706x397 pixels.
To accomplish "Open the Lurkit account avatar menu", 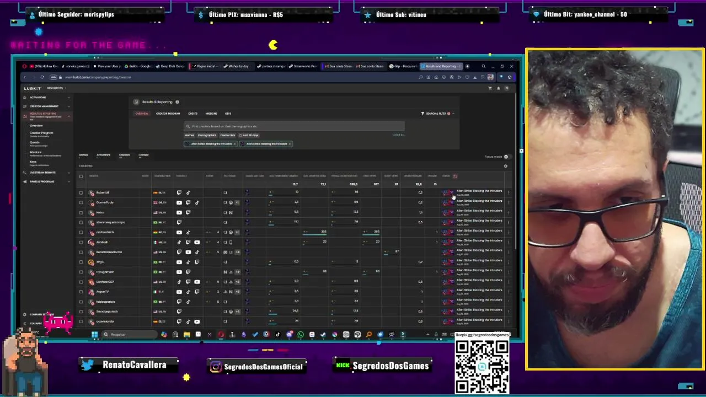I will [506, 88].
